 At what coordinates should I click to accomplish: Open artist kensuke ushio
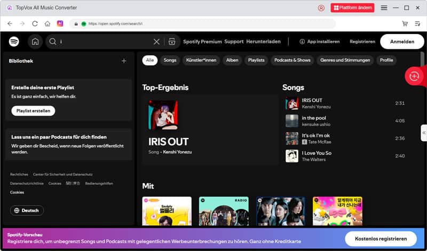pos(316,124)
